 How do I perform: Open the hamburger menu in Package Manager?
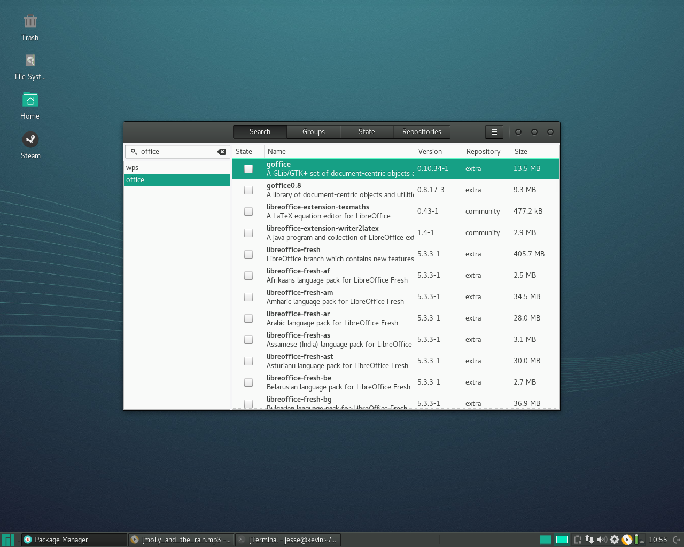click(x=494, y=132)
